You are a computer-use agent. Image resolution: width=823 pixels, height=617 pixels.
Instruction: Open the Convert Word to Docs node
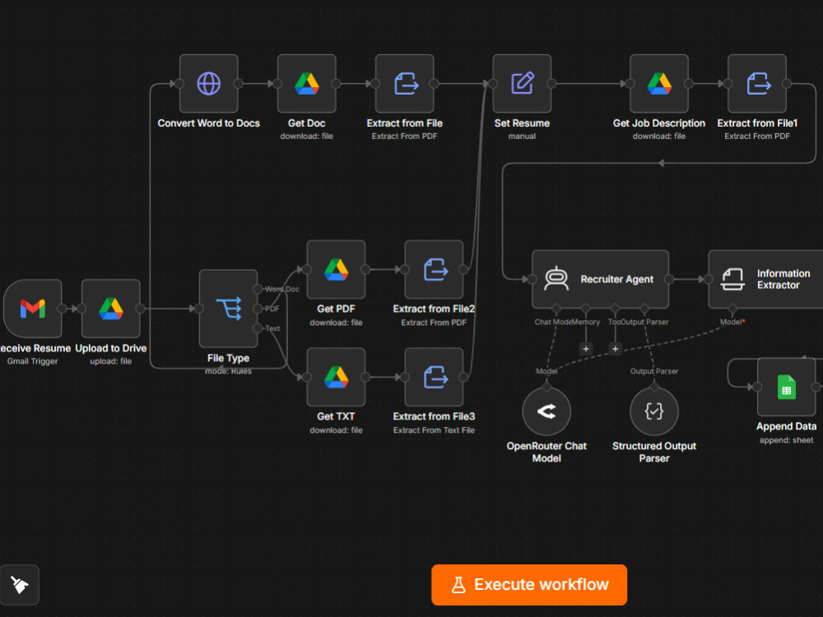point(209,83)
